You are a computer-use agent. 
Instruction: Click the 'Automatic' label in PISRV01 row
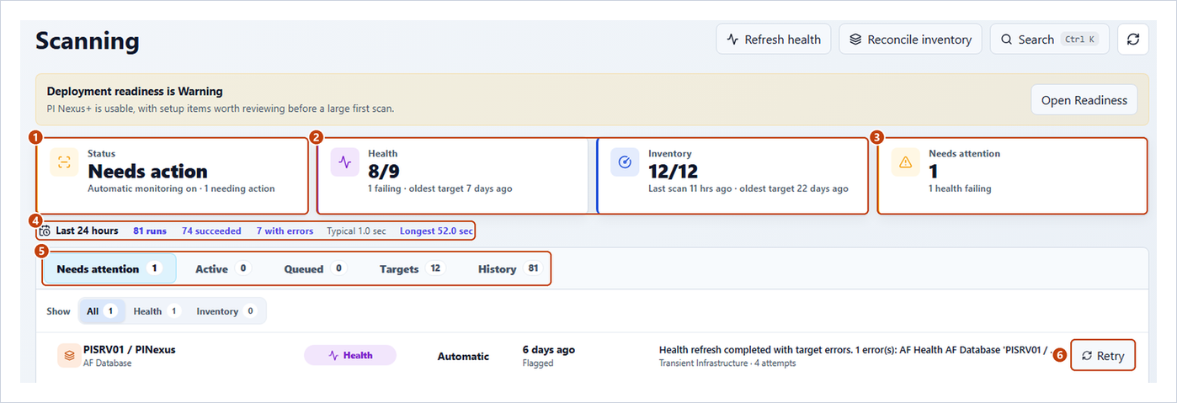point(463,356)
